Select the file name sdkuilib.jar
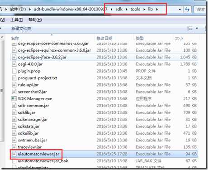 click(28, 133)
